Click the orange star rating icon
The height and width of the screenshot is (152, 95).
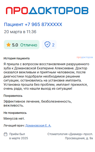(8, 45)
